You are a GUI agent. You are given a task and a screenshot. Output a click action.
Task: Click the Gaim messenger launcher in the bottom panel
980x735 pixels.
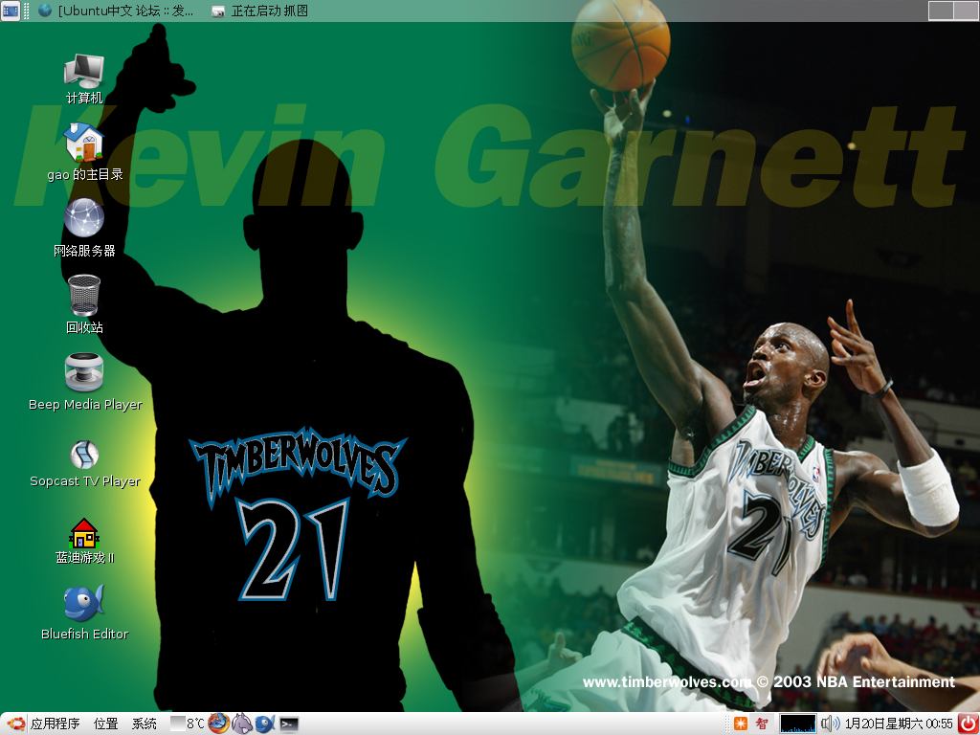point(242,724)
